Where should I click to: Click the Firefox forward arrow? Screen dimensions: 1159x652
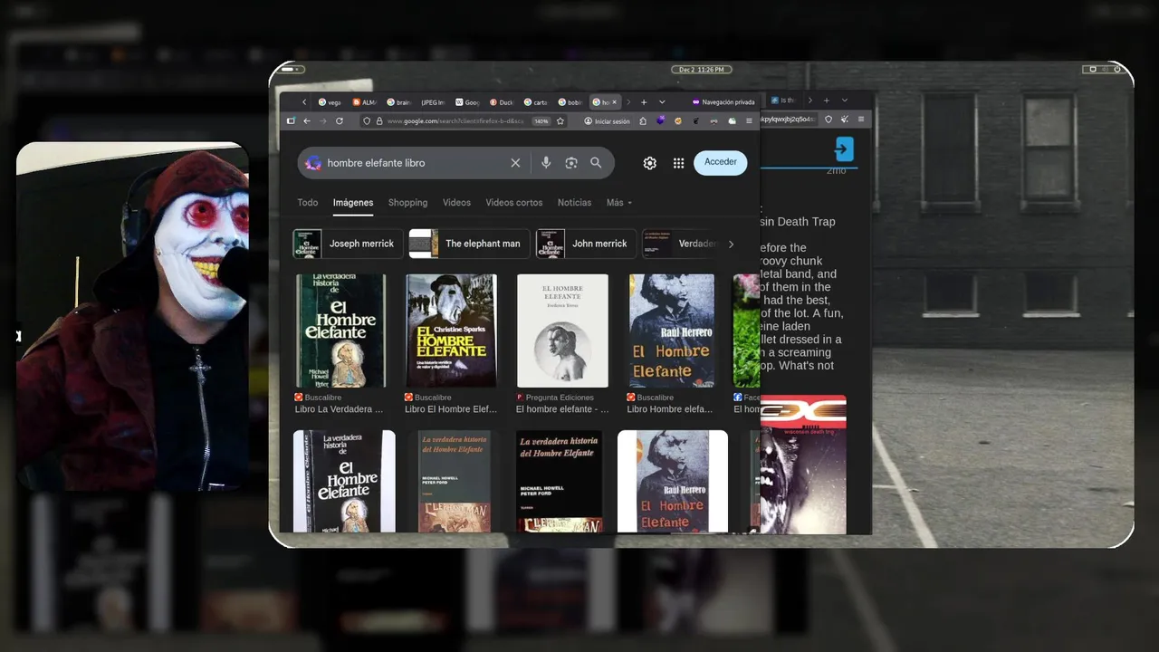(322, 120)
